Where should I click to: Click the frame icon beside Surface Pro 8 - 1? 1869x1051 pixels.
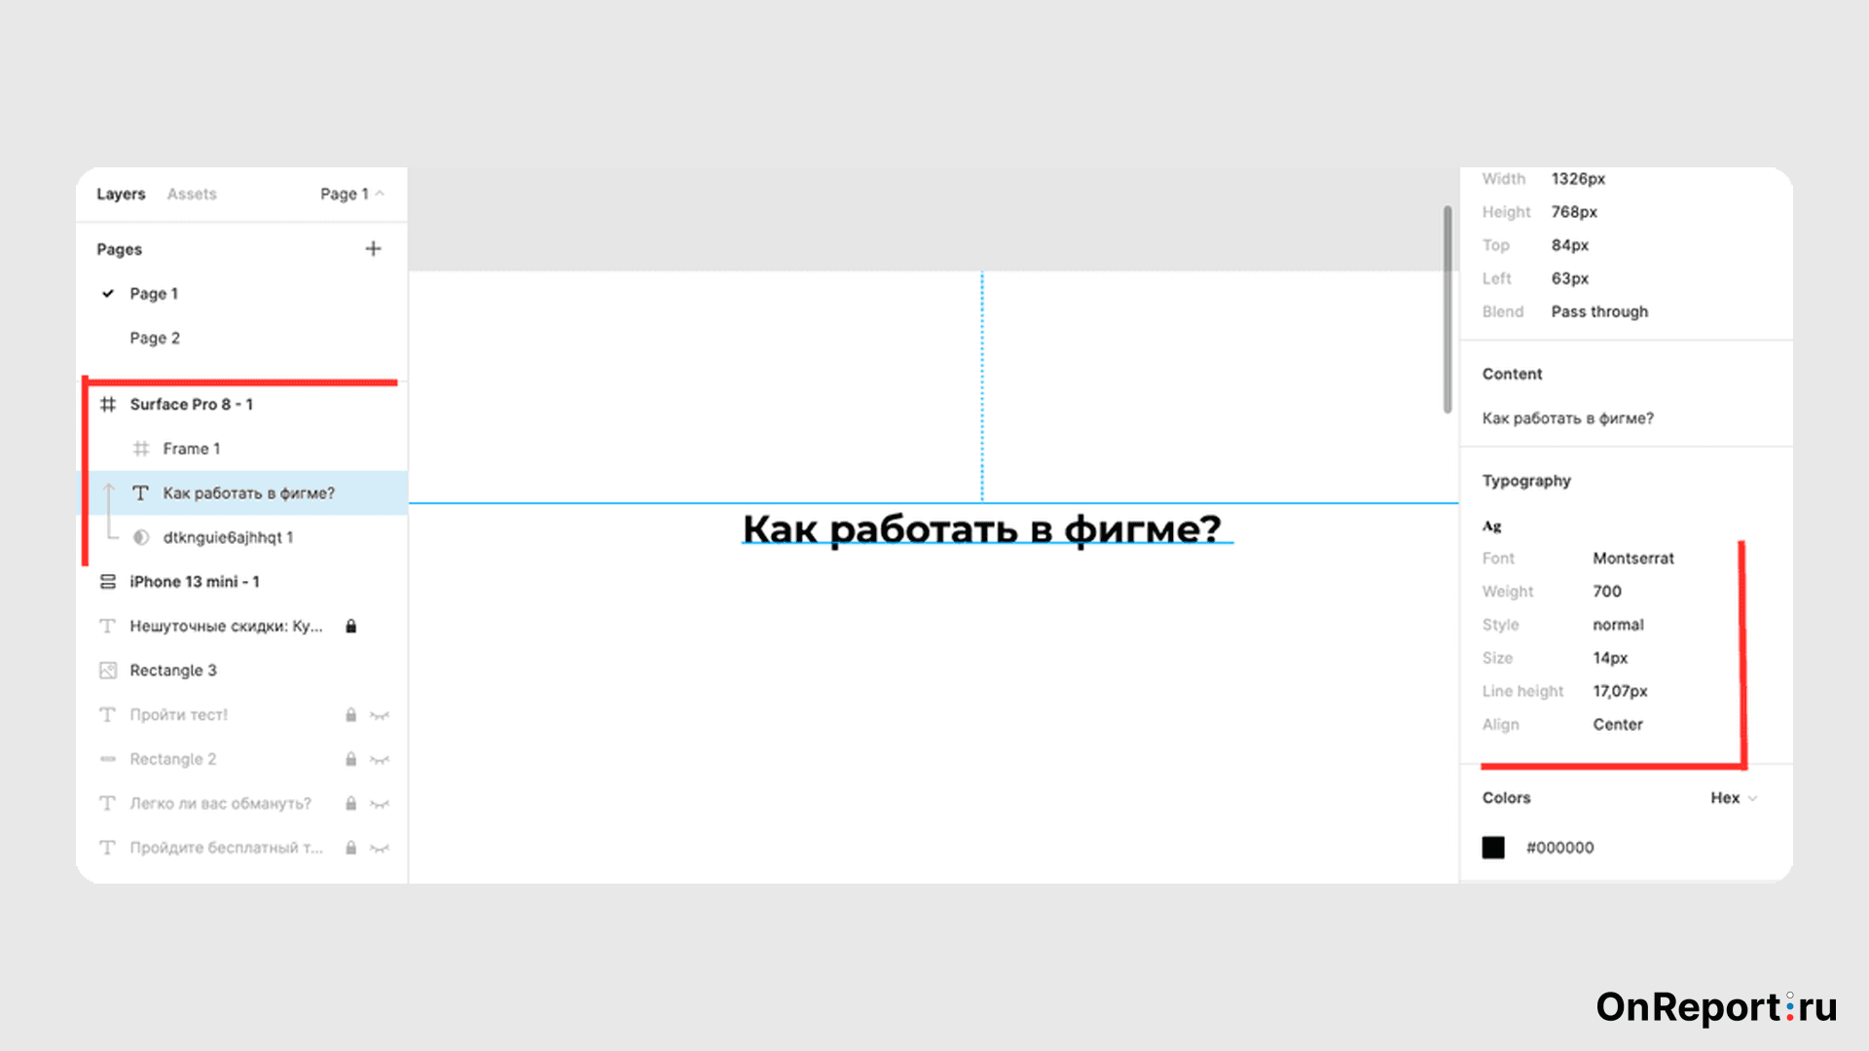[108, 404]
